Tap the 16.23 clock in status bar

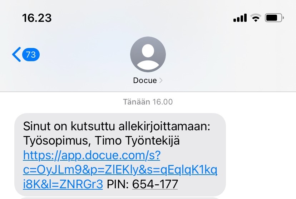37,18
